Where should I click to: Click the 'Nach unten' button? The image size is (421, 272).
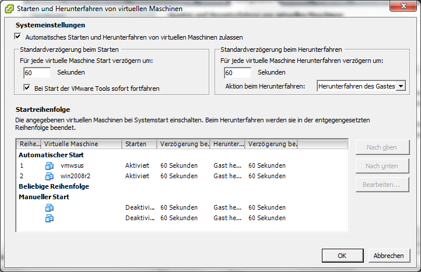pyautogui.click(x=382, y=166)
